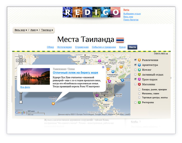Uncheck the Архитектура checkbox

[135, 65]
